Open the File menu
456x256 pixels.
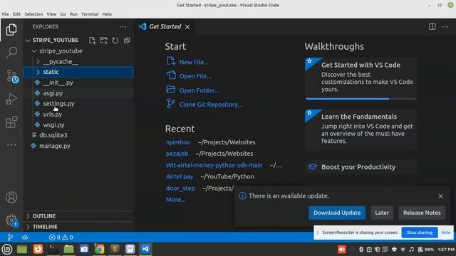point(5,14)
